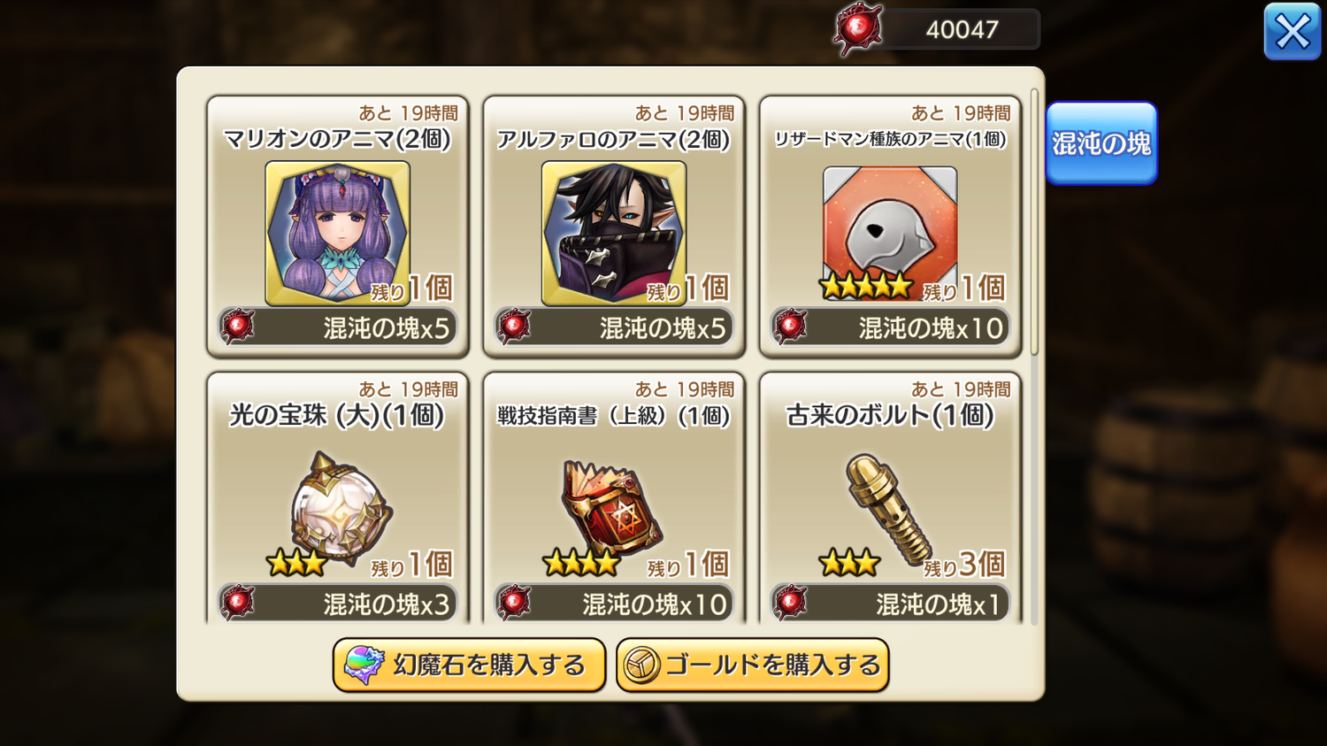
Task: Close the exchange shop with X button
Action: coord(1292,32)
